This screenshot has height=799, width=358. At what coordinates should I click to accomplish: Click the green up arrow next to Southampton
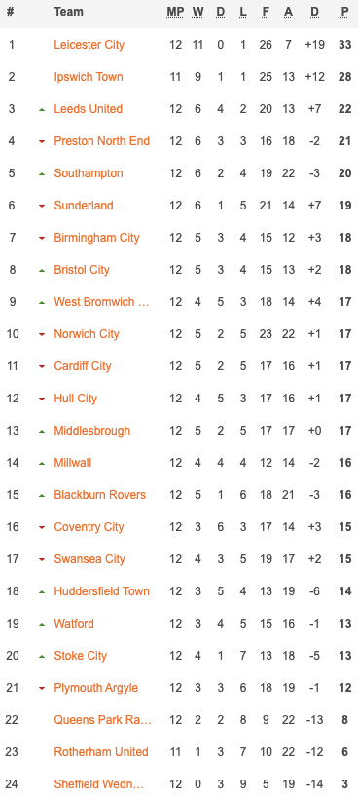[42, 173]
